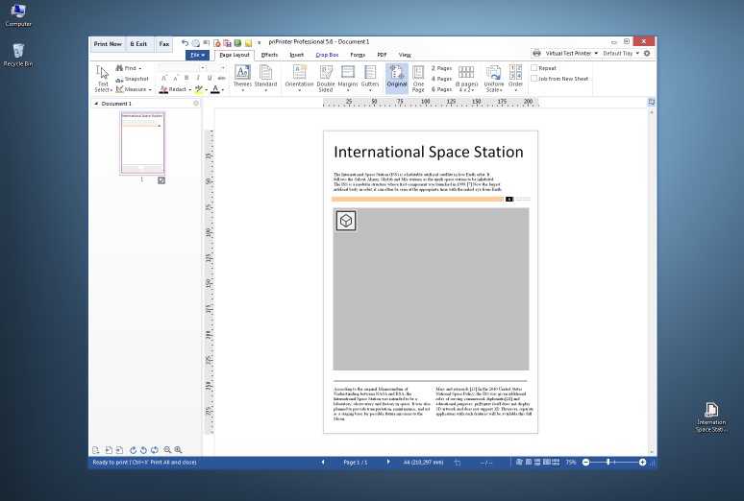Click the Redact tool
744x501 pixels.
(x=175, y=89)
